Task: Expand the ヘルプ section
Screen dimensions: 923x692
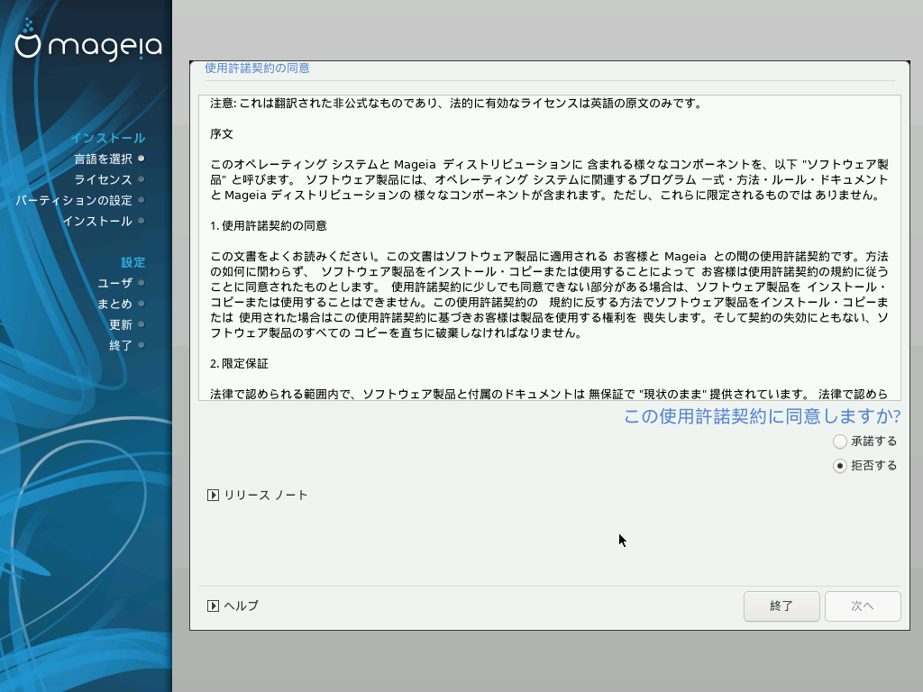Action: 233,606
